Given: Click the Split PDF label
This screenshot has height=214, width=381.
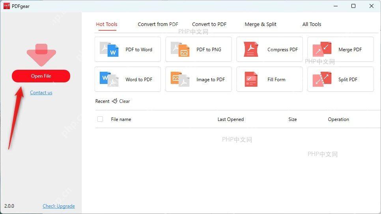Looking at the screenshot, I should [348, 80].
